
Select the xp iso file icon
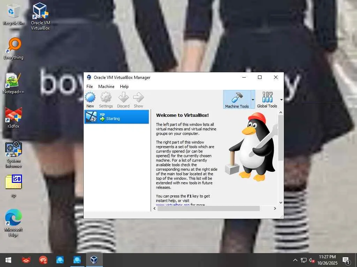14,186
